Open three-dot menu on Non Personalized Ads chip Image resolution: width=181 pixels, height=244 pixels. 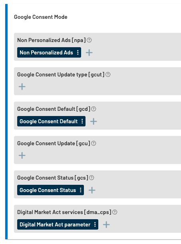(x=78, y=52)
